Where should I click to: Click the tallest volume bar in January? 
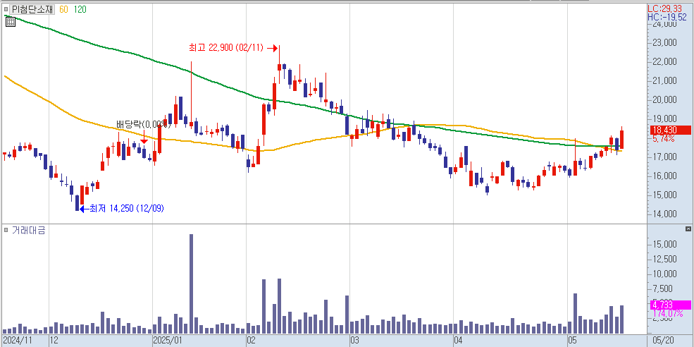(x=191, y=284)
